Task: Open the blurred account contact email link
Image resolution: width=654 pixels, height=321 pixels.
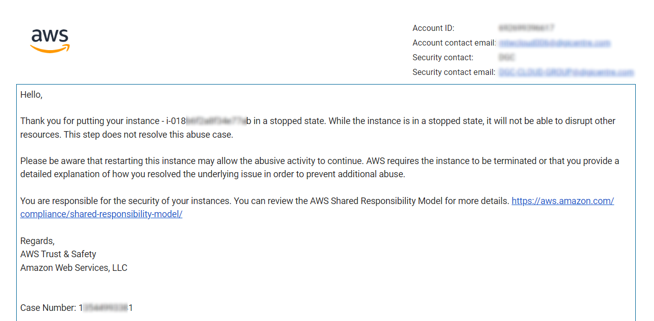Action: 554,43
